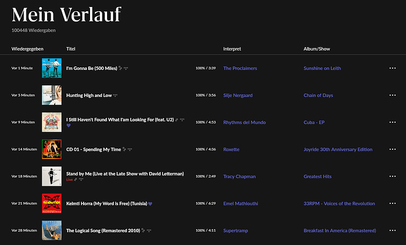Viewport: 406px width, 245px height.
Task: Open album Cuba - EP
Action: pos(314,122)
